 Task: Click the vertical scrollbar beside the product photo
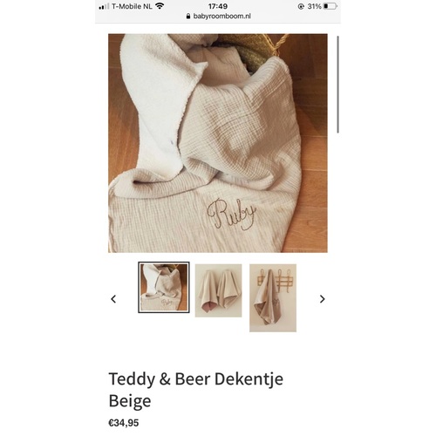pyautogui.click(x=337, y=85)
